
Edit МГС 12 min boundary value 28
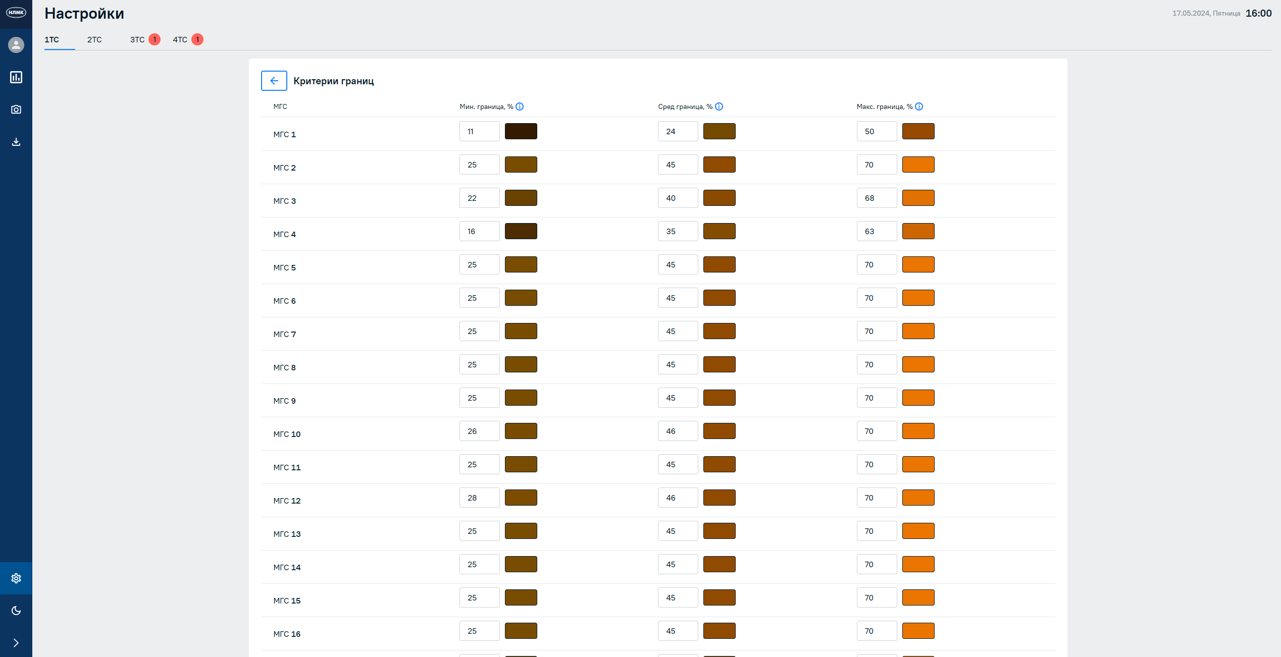point(480,498)
